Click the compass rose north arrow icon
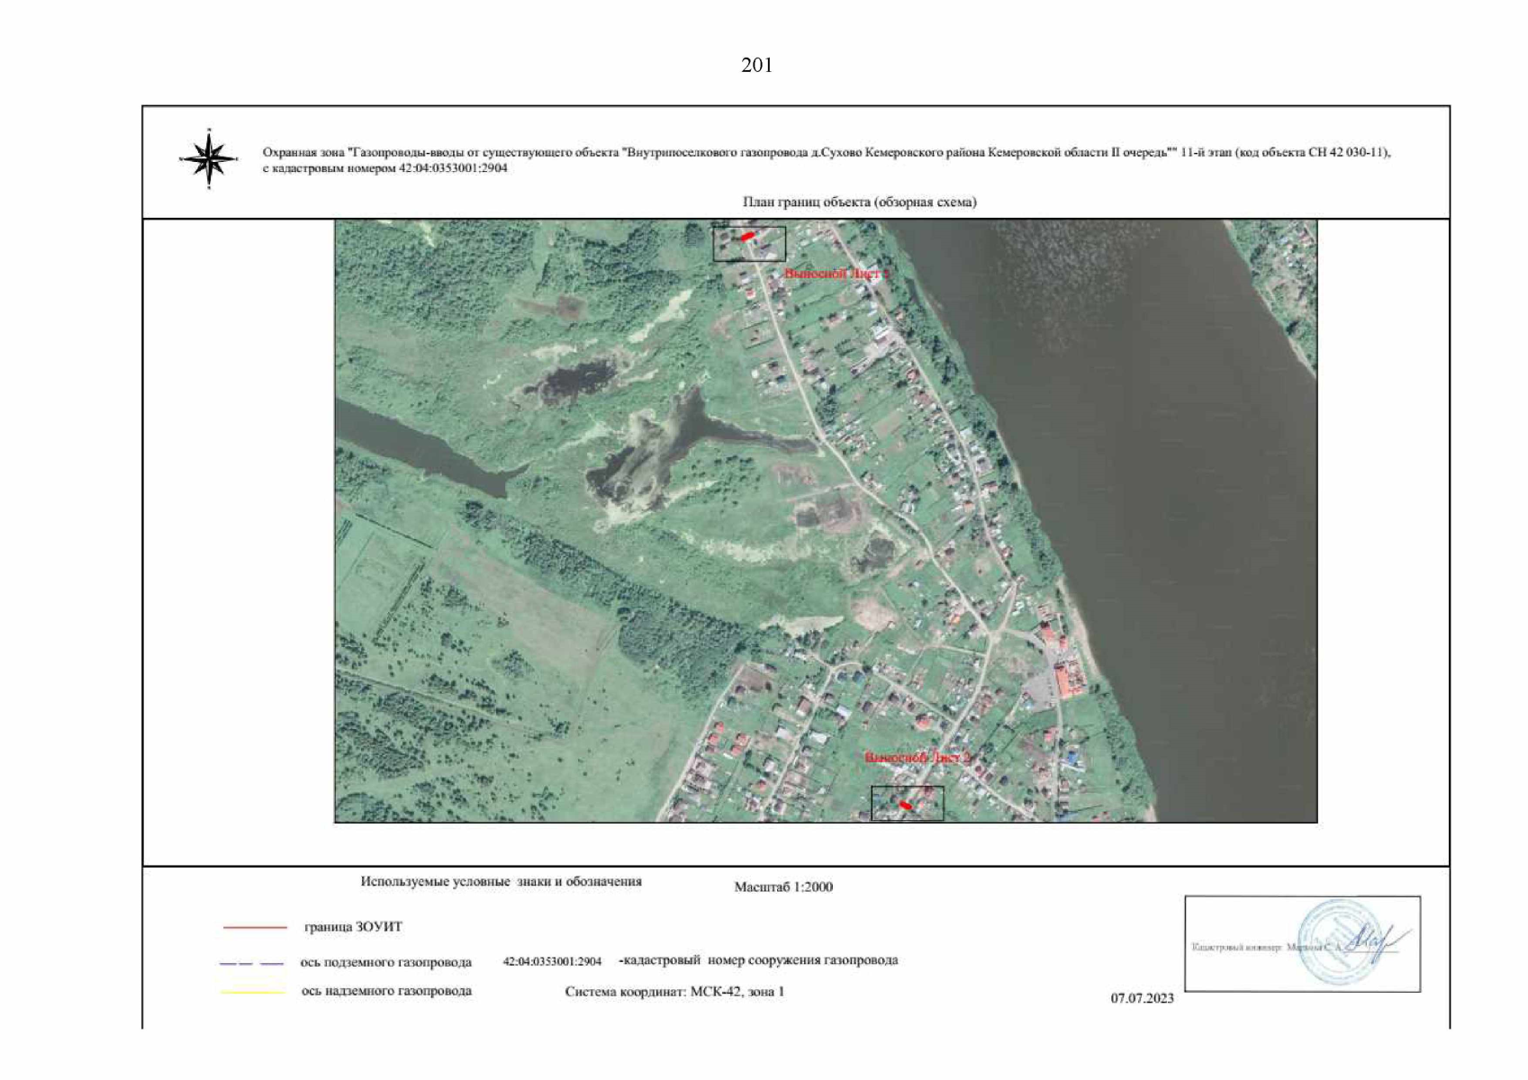This screenshot has height=1080, width=1528. click(x=209, y=159)
